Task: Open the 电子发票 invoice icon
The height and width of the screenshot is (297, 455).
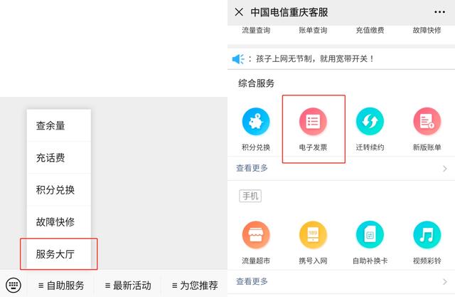Action: tap(313, 122)
